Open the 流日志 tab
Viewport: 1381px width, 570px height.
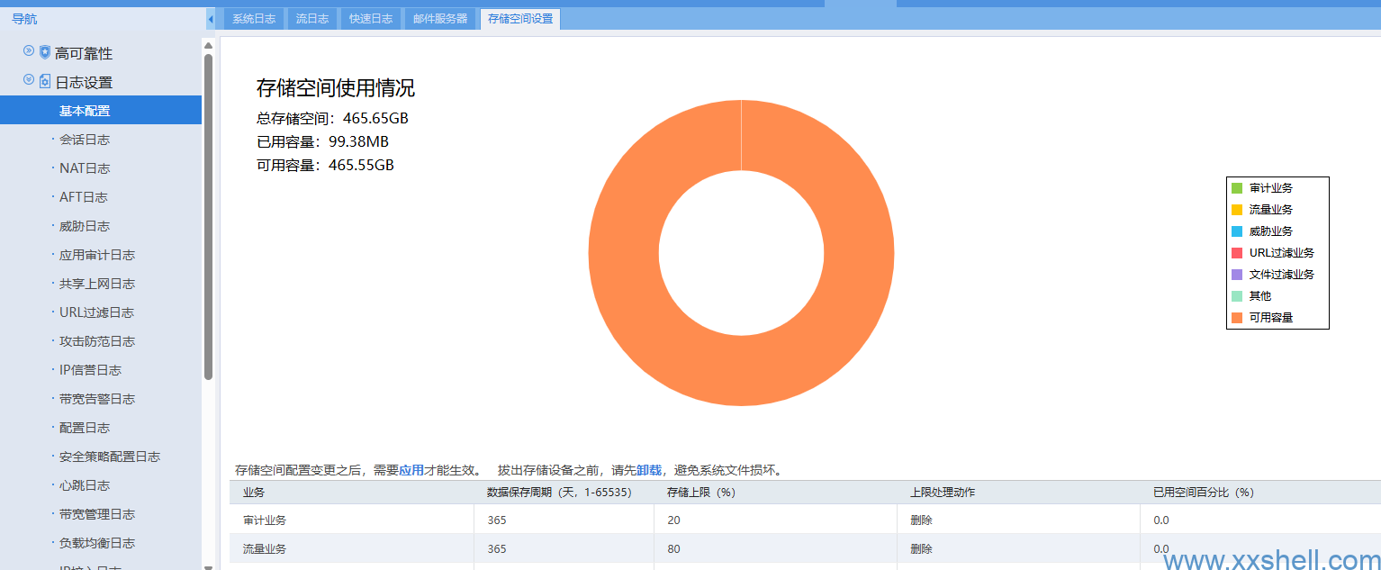click(x=312, y=19)
